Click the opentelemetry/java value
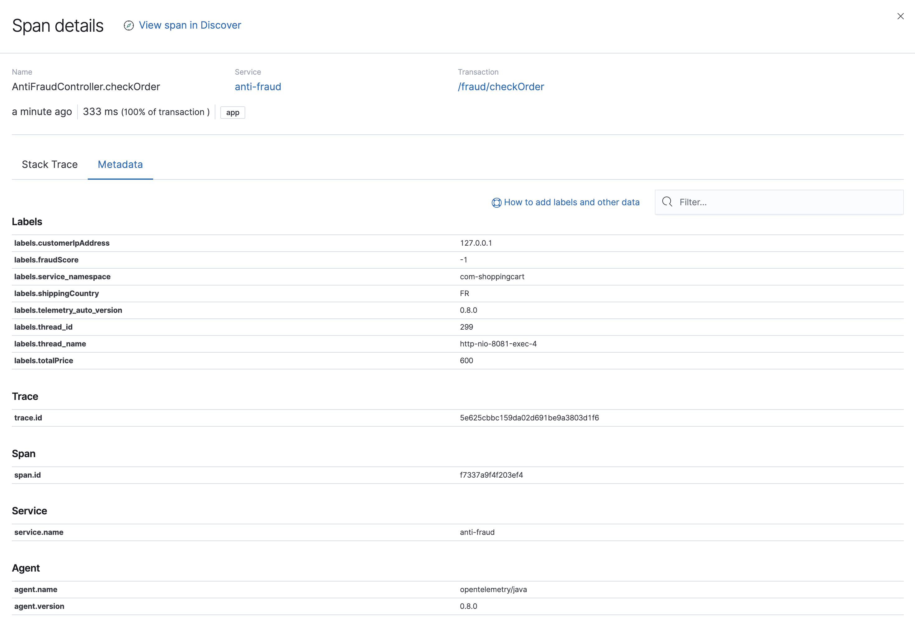The height and width of the screenshot is (635, 915). 494,590
